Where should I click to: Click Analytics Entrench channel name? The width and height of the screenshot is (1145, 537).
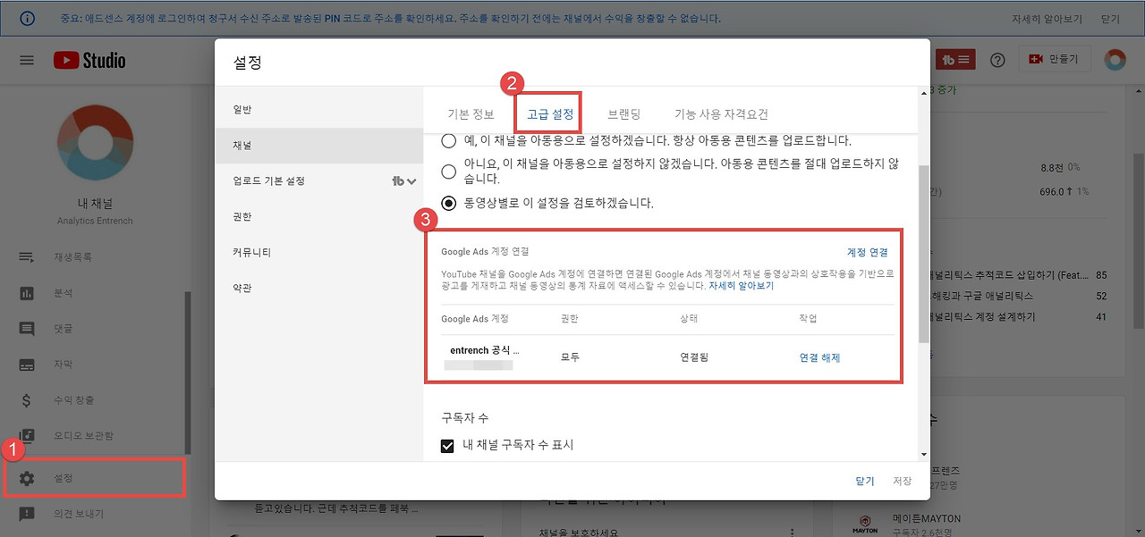[95, 221]
